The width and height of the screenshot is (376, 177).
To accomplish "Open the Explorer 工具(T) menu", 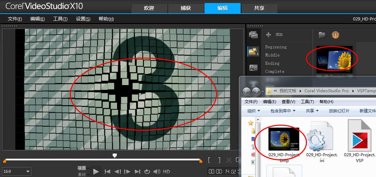I will (307, 102).
